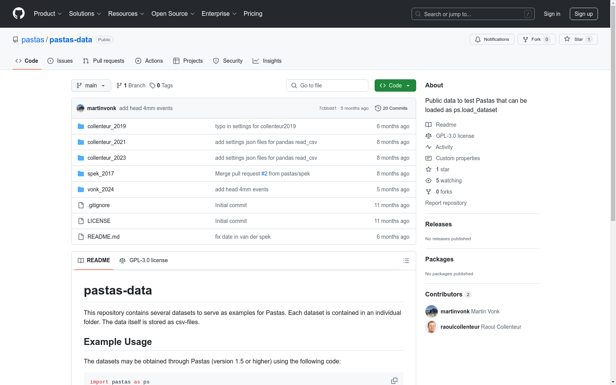Open commit hash 7cbbdd1
The width and height of the screenshot is (616, 385).
(x=328, y=108)
